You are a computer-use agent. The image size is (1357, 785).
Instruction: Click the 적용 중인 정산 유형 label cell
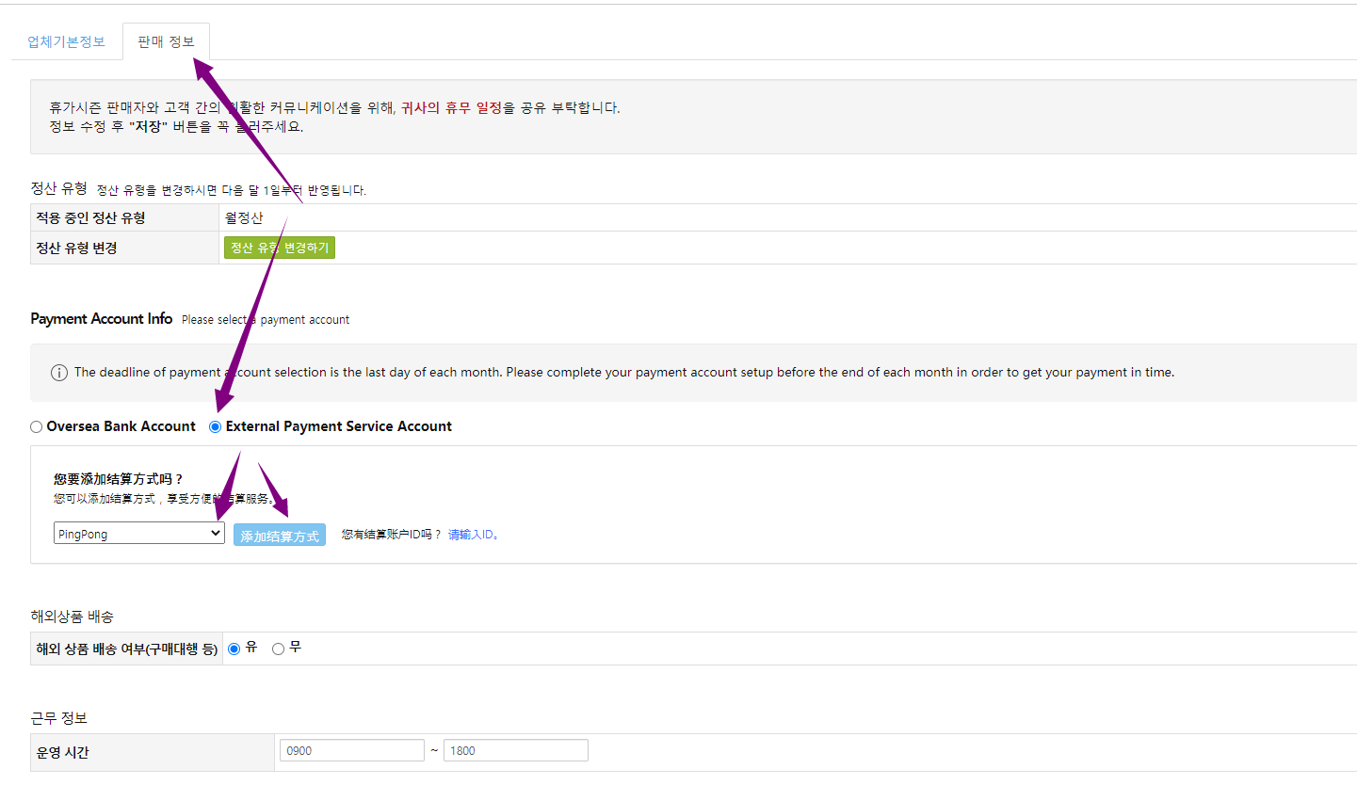coord(90,218)
